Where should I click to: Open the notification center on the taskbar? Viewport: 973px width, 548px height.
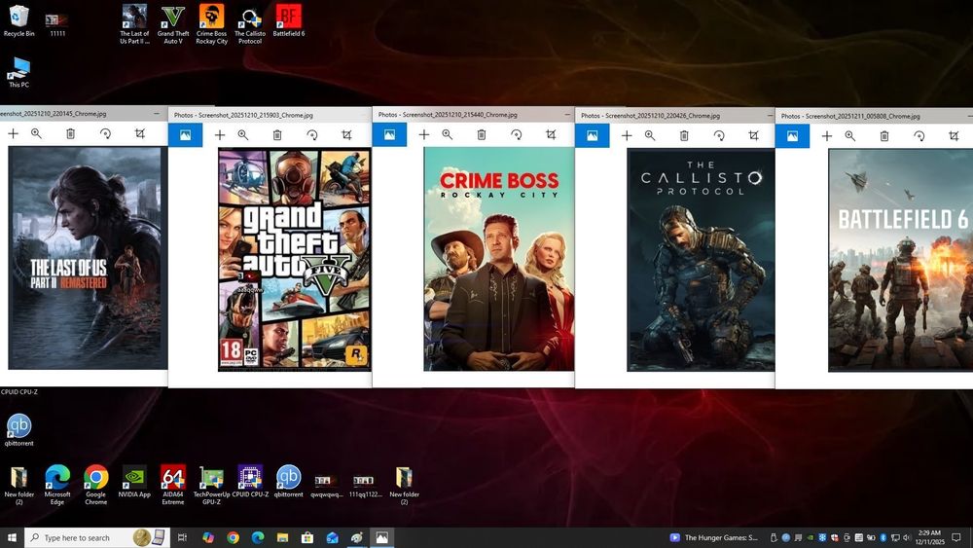[956, 537]
